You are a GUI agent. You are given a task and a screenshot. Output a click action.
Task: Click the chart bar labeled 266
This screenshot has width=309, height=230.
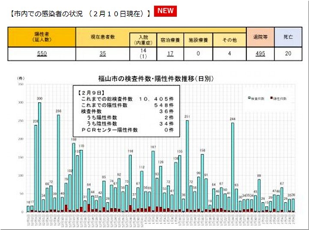coord(58,163)
